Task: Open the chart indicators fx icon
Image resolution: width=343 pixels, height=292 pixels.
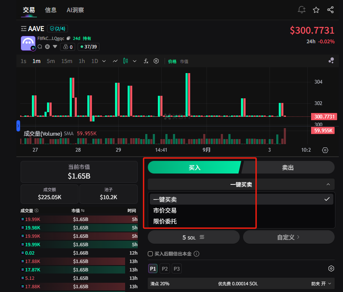Action: 146,61
